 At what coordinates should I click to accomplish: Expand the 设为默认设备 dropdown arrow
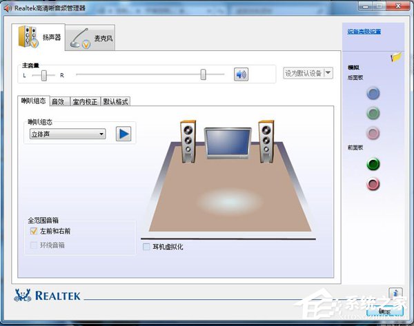(x=328, y=73)
